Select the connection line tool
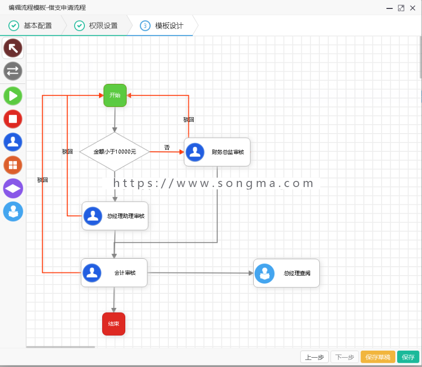This screenshot has width=422, height=367. point(13,71)
